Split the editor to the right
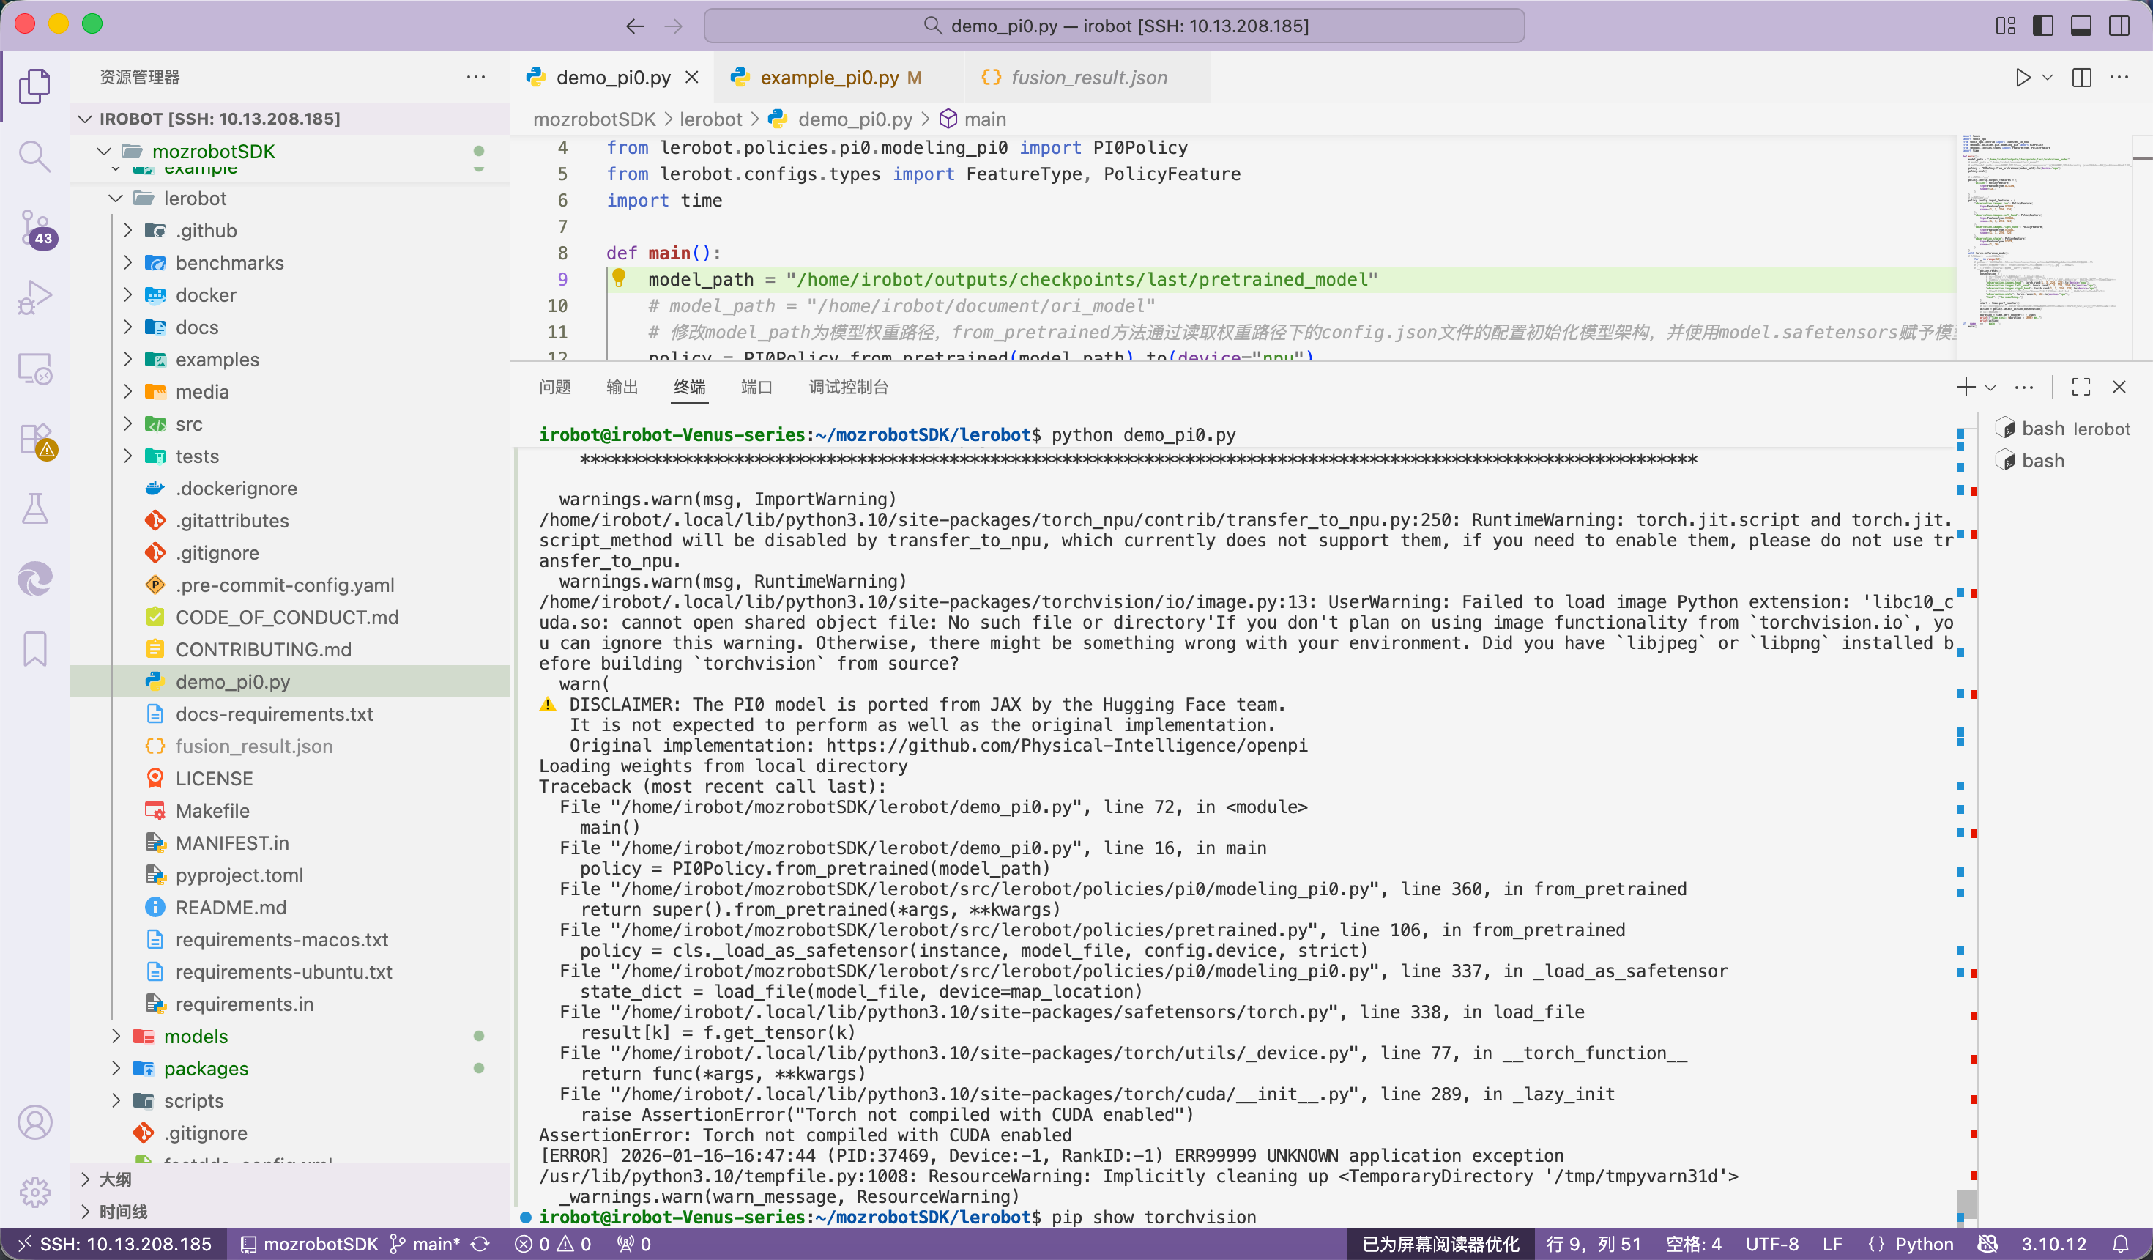2153x1260 pixels. tap(2081, 78)
